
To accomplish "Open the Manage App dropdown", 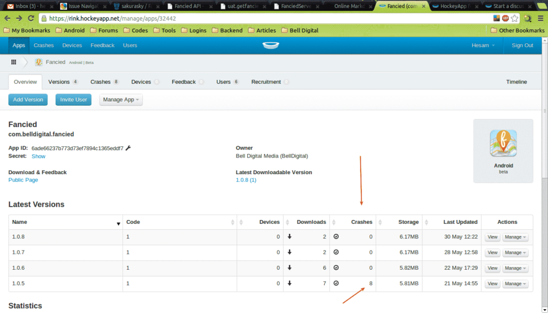I will tap(121, 99).
